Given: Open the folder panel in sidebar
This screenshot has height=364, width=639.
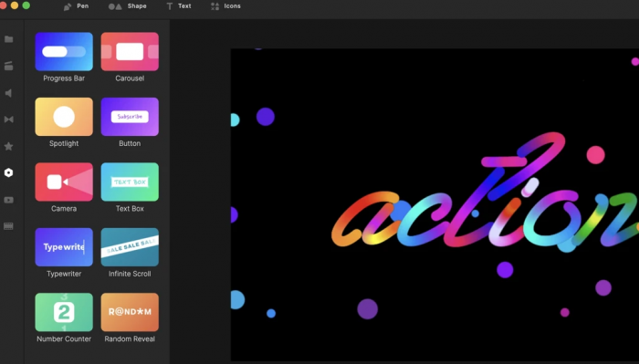Looking at the screenshot, I should (8, 39).
